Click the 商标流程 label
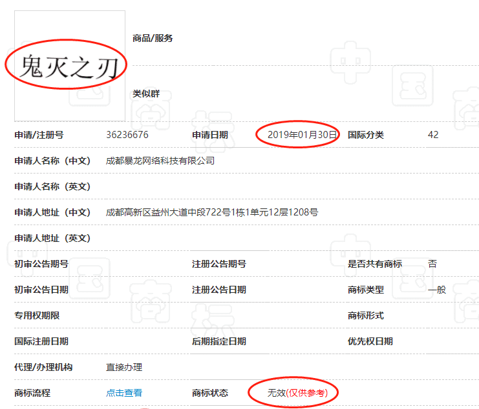Screen dimensions: 479x409 pyautogui.click(x=32, y=393)
